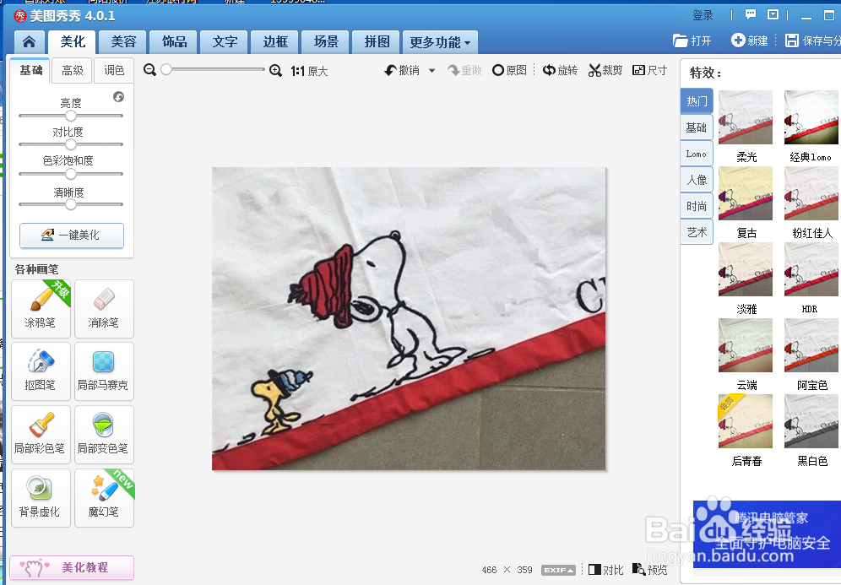The image size is (841, 585).
Task: Click the zoom level slider handle
Action: pyautogui.click(x=166, y=69)
